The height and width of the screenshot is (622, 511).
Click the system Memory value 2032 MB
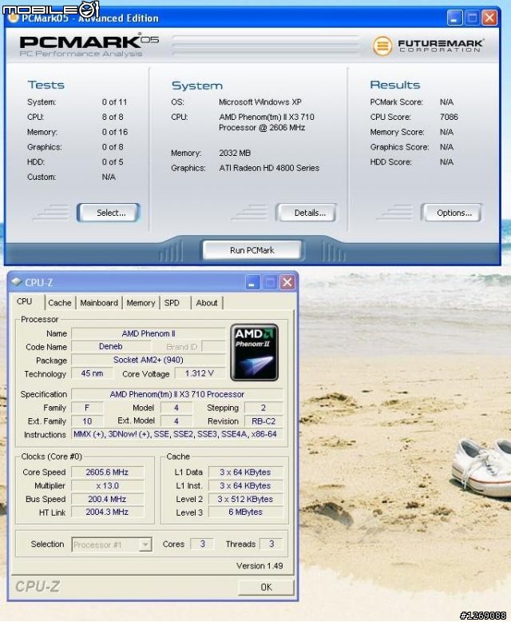click(235, 153)
